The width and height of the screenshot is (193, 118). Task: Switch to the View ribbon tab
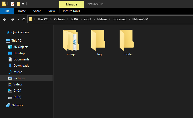click(52, 11)
